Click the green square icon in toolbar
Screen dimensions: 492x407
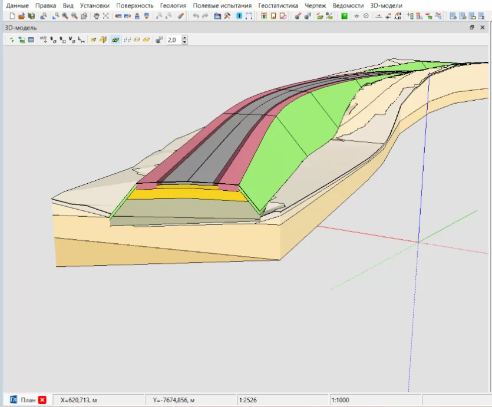344,16
